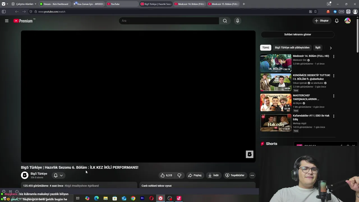Open Kafamdakiler #11 video thumbnail
This screenshot has width=359, height=202.
(x=276, y=123)
